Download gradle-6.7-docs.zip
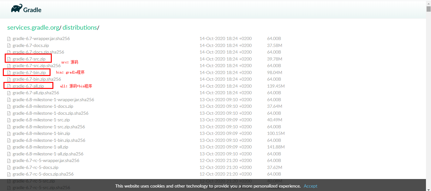The image size is (431, 191). pyautogui.click(x=31, y=45)
